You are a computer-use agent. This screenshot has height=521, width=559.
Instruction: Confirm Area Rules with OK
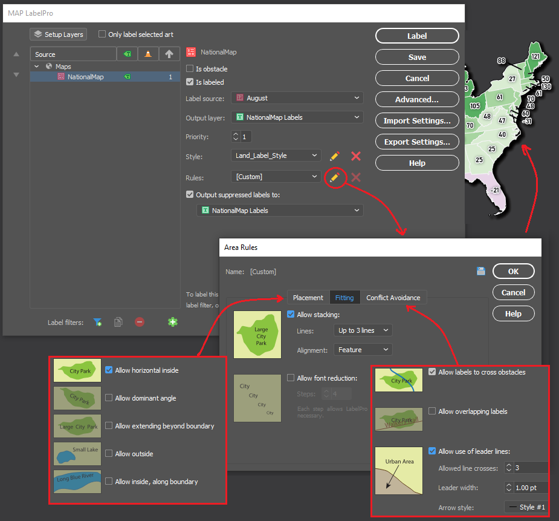[513, 271]
